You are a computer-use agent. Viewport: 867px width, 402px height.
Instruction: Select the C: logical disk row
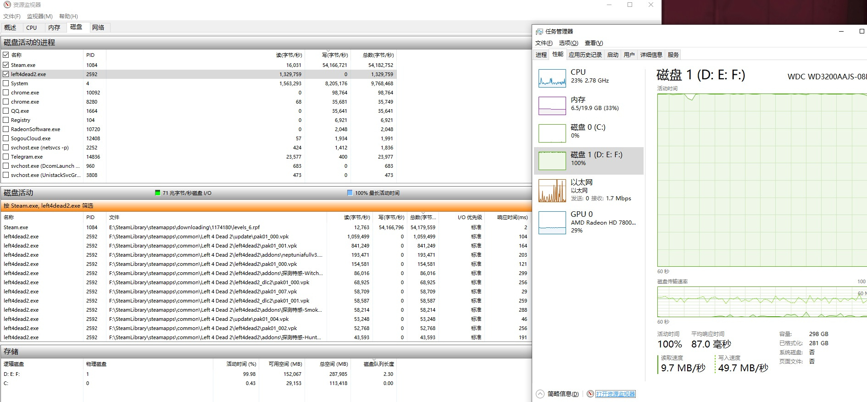pos(198,383)
